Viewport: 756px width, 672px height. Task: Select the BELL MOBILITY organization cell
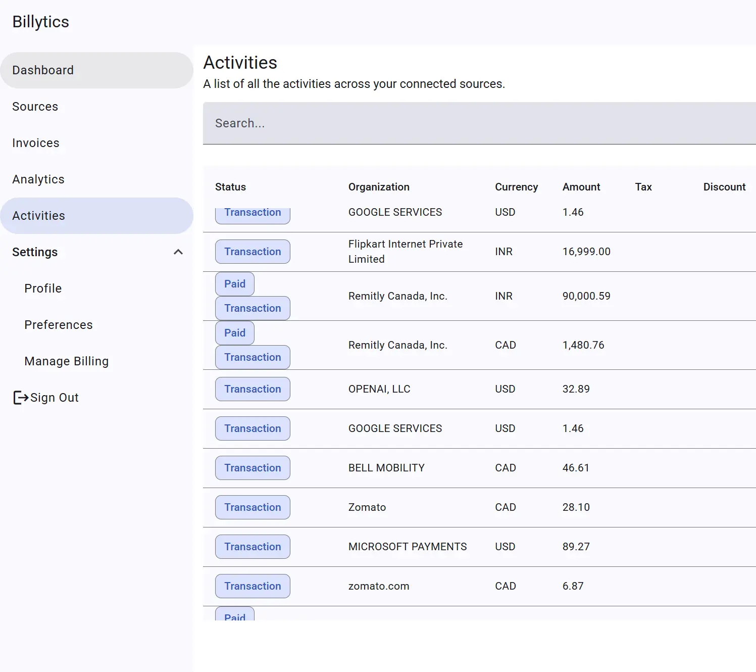click(386, 468)
